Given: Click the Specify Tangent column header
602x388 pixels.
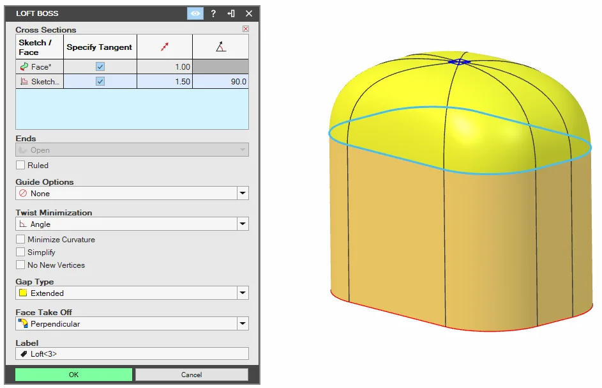Looking at the screenshot, I should (100, 47).
